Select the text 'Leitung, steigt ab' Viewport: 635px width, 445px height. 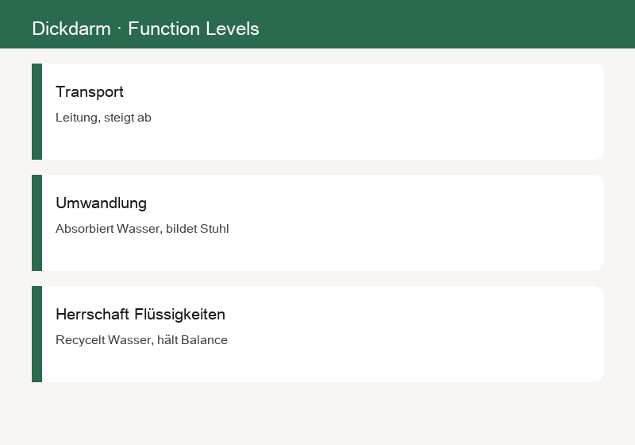[x=103, y=118]
